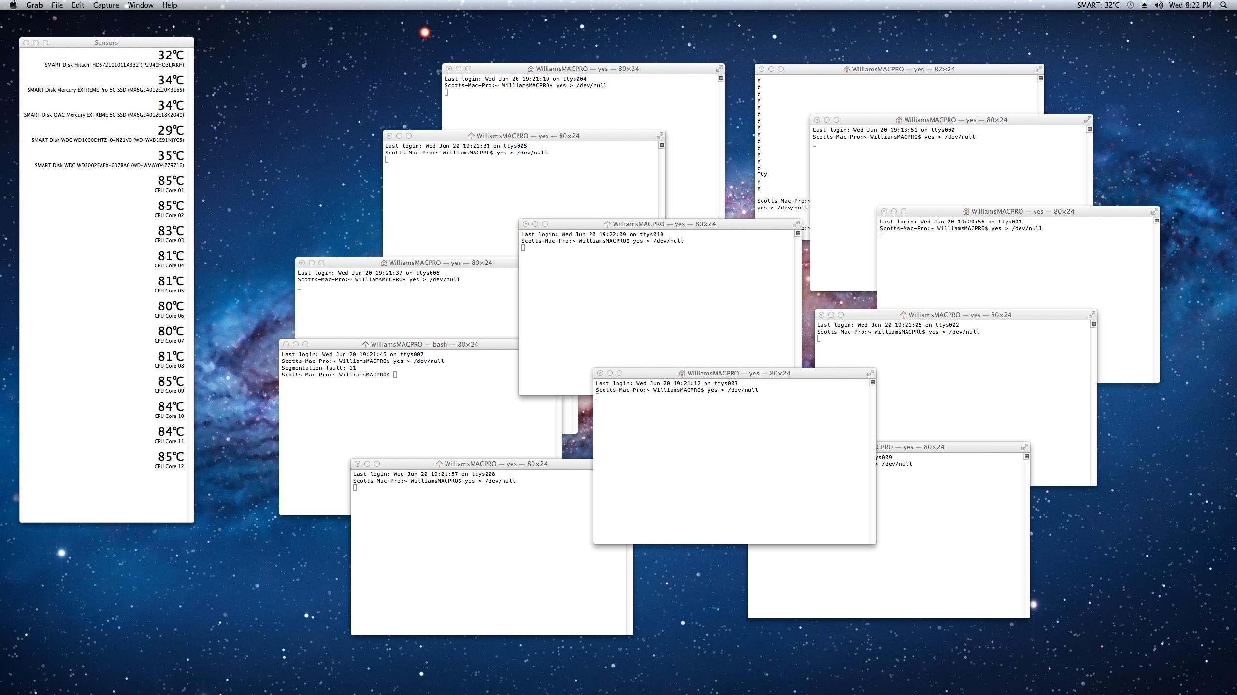Viewport: 1237px width, 695px height.
Task: Open the Help menu
Action: click(169, 5)
